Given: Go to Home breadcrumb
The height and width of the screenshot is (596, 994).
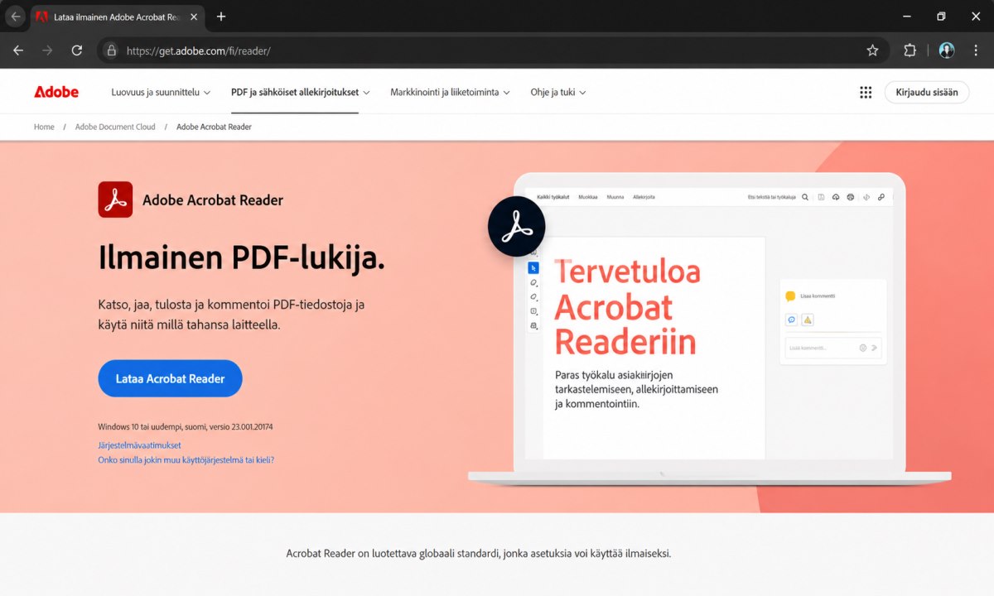Looking at the screenshot, I should point(44,127).
